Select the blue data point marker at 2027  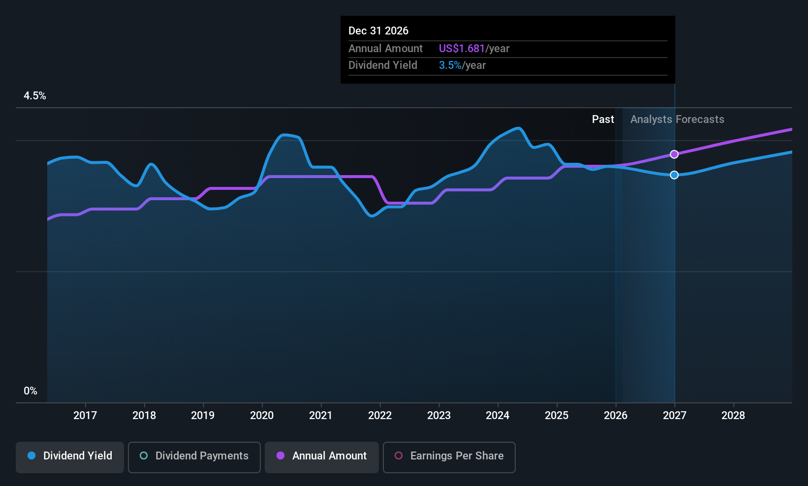coord(674,175)
